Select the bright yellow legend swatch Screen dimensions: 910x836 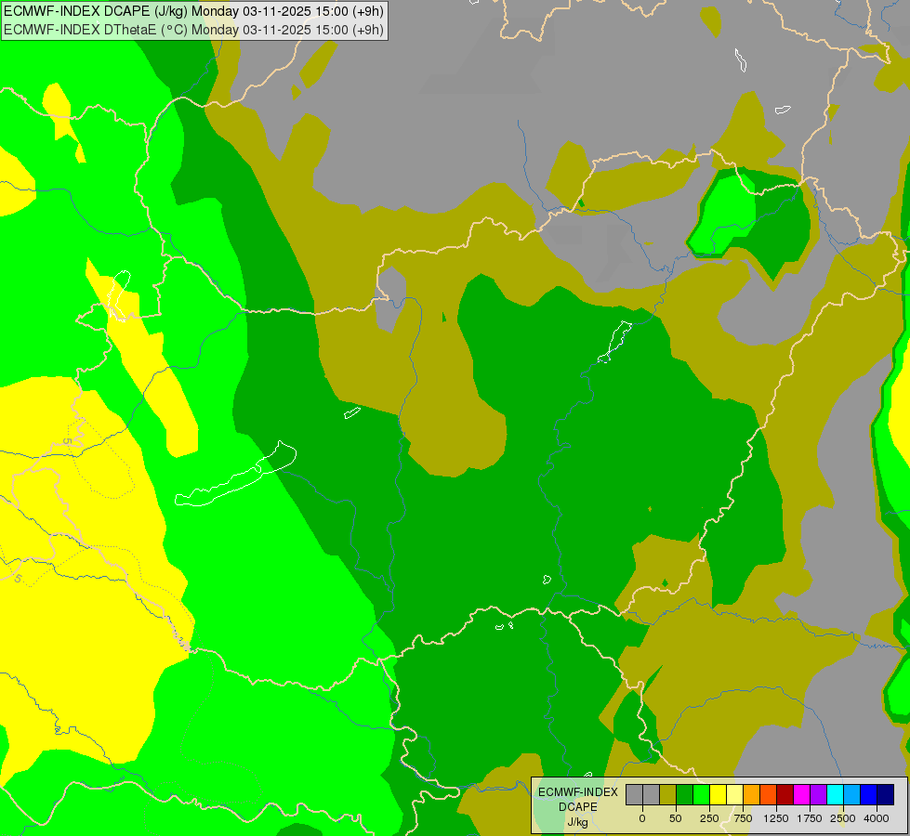click(x=719, y=795)
